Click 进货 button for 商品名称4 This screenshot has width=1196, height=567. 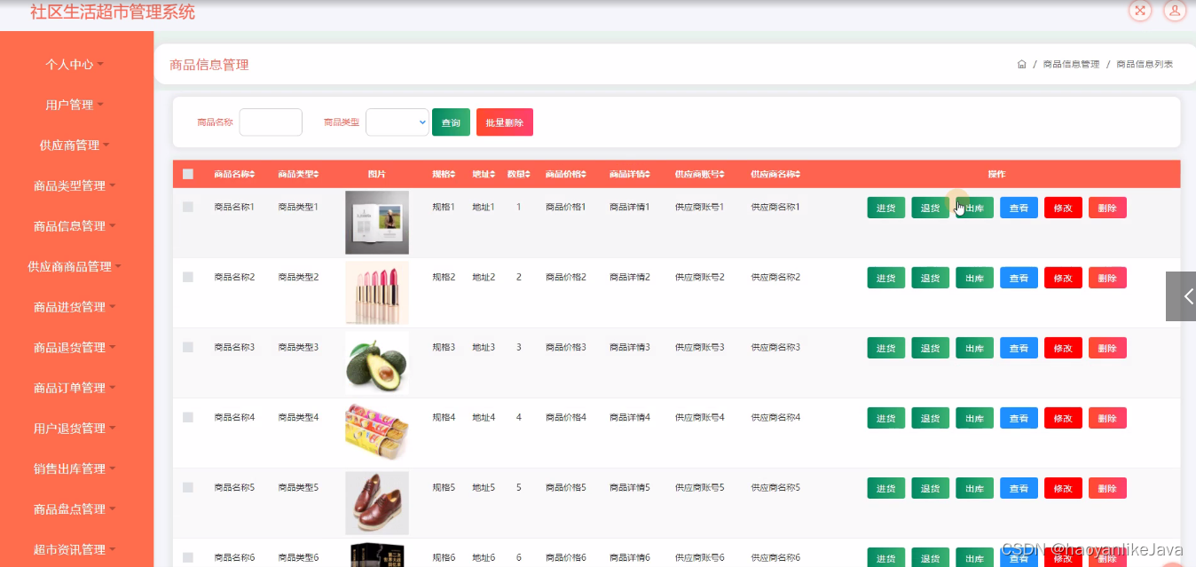point(885,418)
